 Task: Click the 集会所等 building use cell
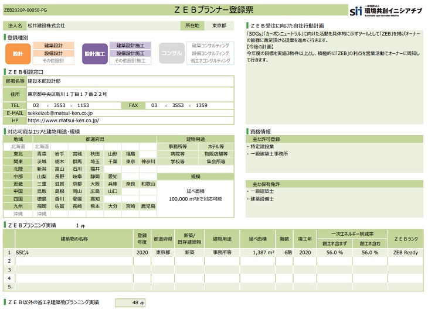coord(216,161)
